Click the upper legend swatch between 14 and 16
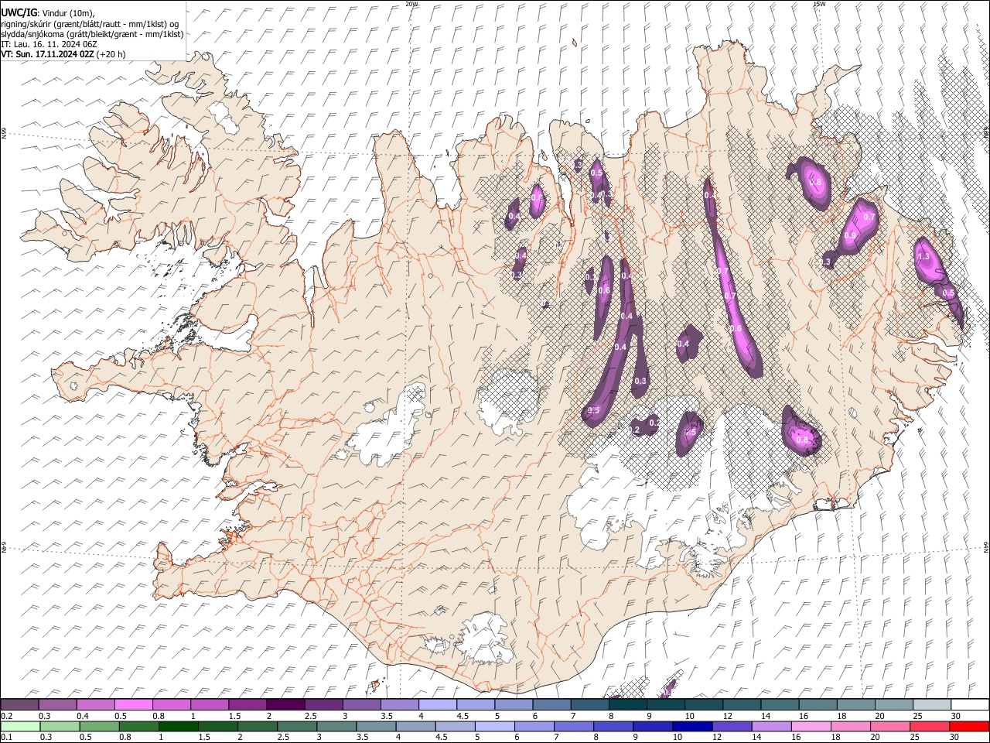 (780, 704)
